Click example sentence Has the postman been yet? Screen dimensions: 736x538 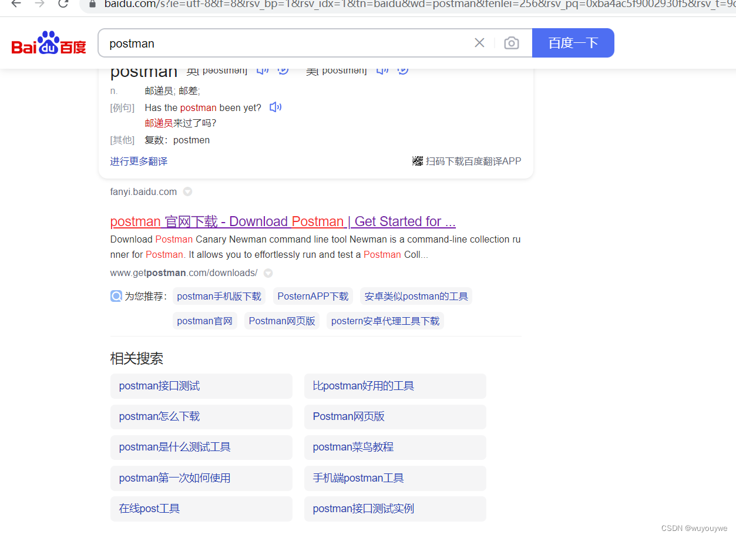tap(203, 107)
